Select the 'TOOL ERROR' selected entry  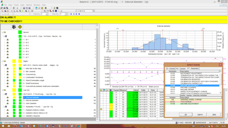193,102
